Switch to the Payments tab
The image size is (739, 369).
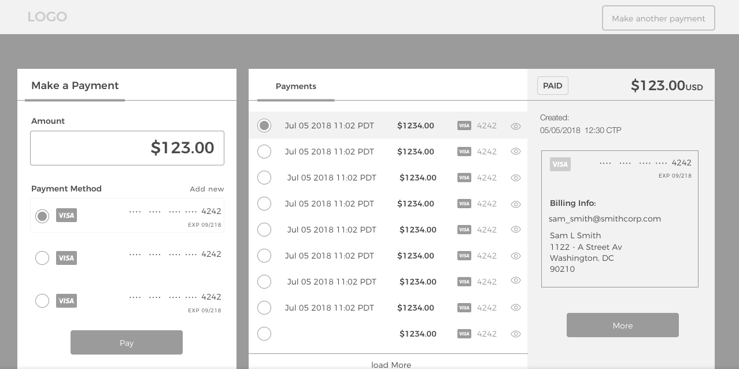[x=295, y=86]
